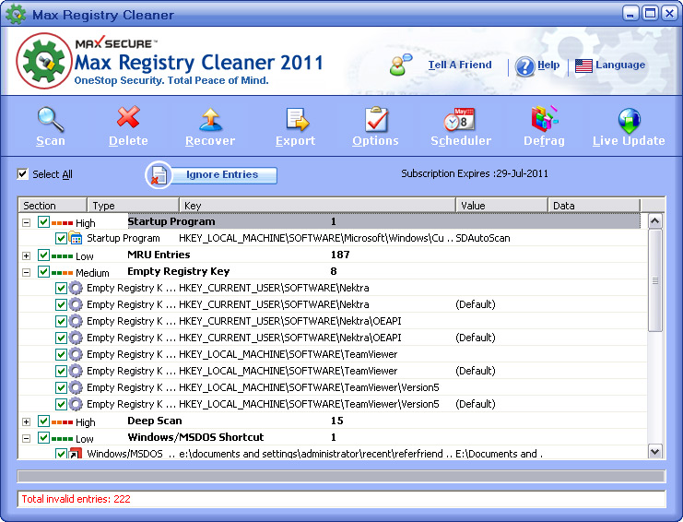Click the Subscription Expires :29-Jul-2011 text
Viewport: 683px width, 522px height.
point(475,173)
